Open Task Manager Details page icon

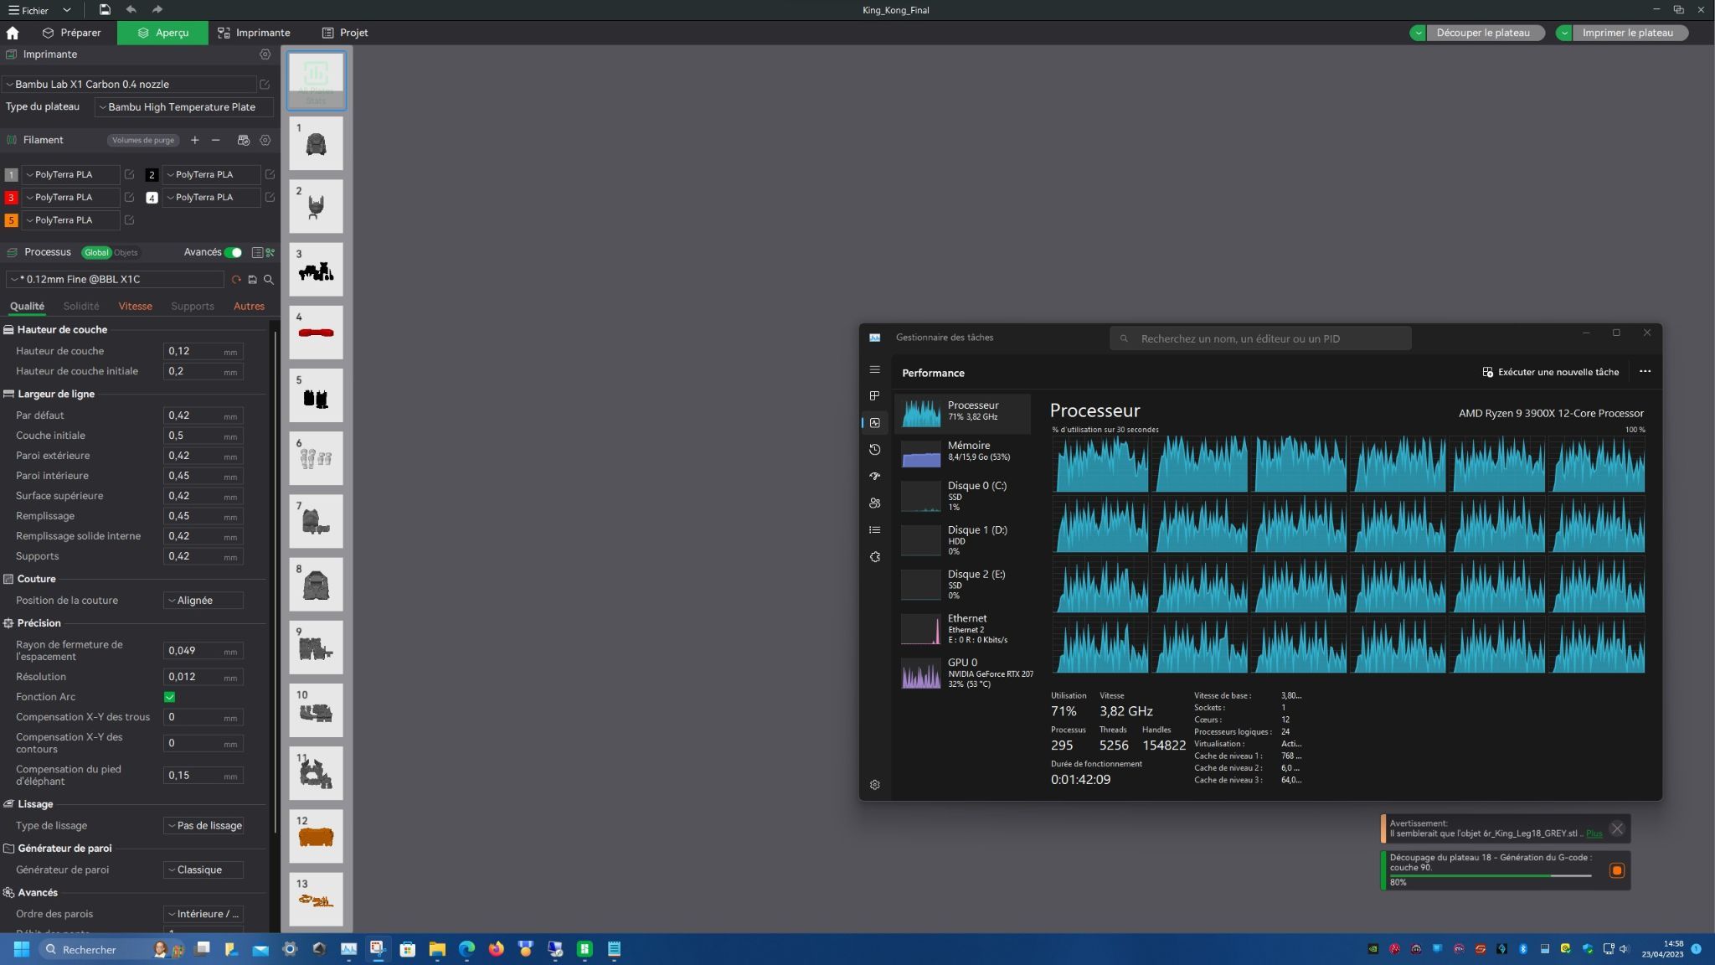click(x=875, y=530)
